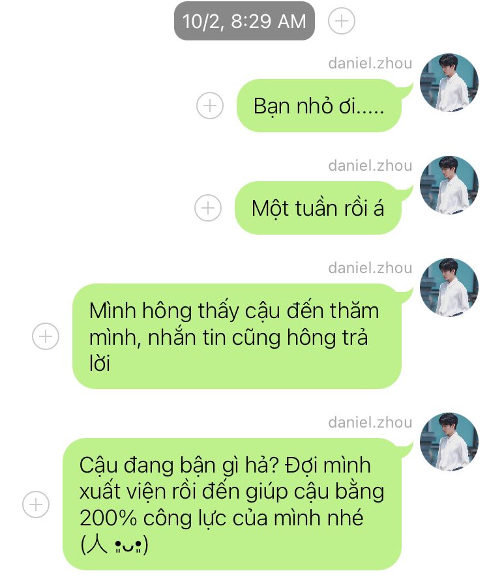Tap the plus icon beside "Cậu đang bận gì hả" message
The image size is (489, 584).
36,504
